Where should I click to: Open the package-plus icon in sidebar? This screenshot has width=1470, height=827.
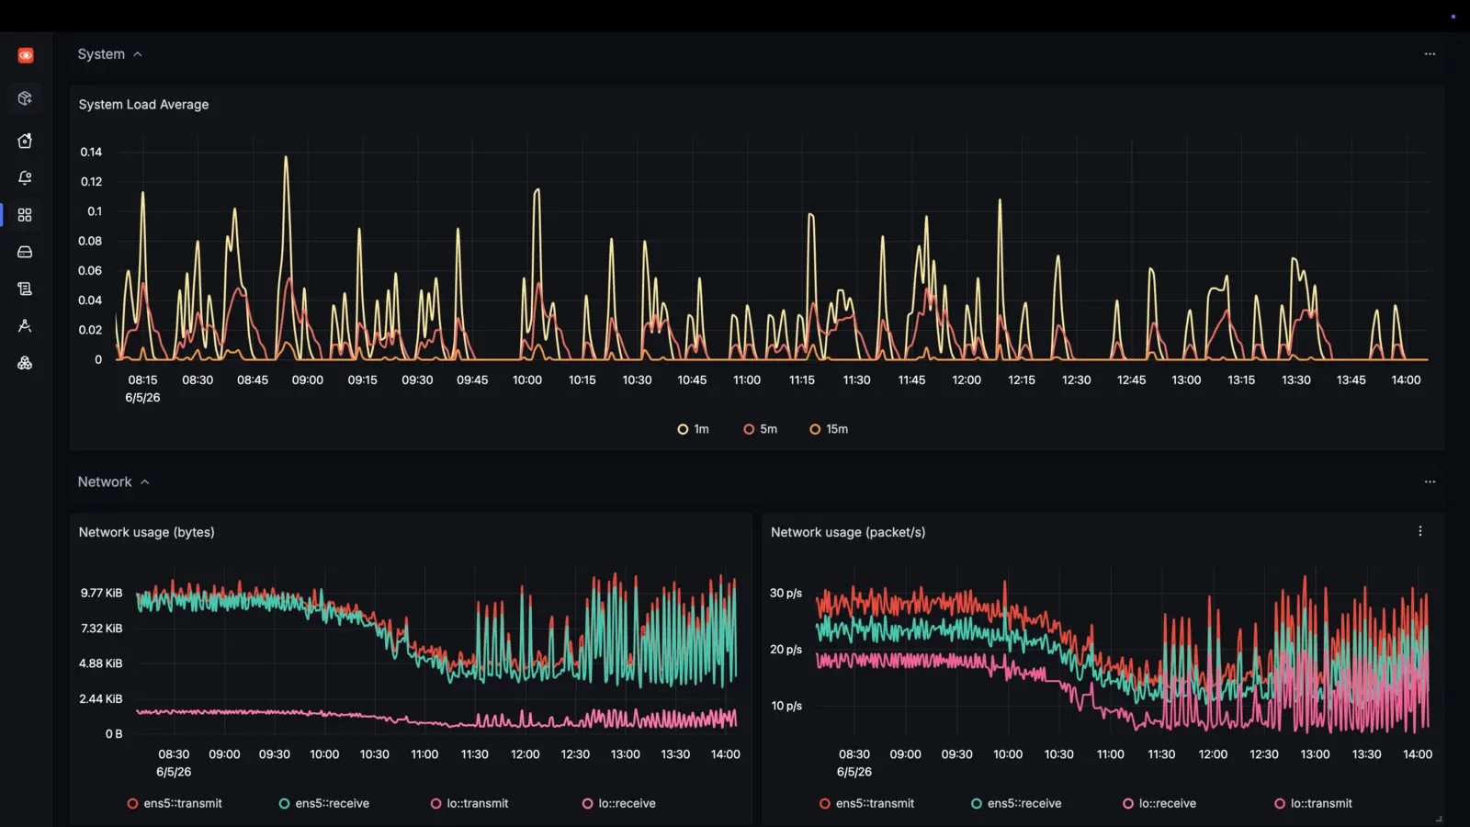tap(25, 98)
